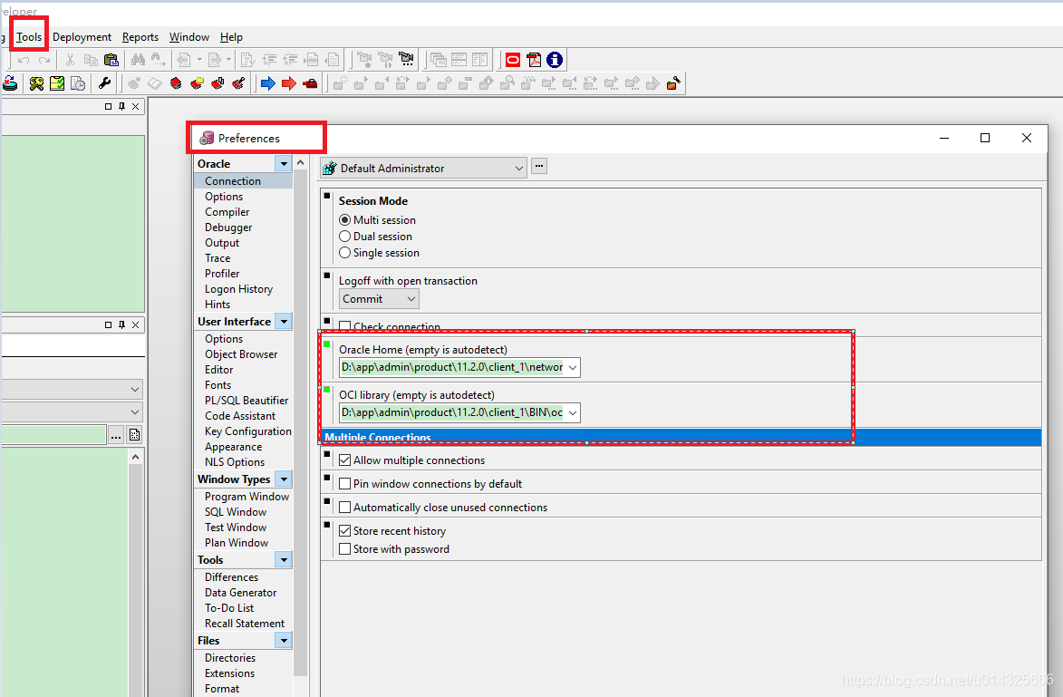Close the upper-left docked panel
1063x697 pixels.
coord(136,106)
